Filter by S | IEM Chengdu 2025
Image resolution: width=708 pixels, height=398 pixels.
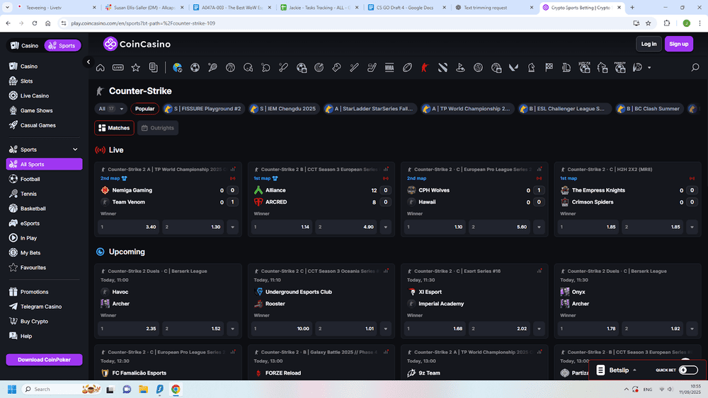coord(284,109)
